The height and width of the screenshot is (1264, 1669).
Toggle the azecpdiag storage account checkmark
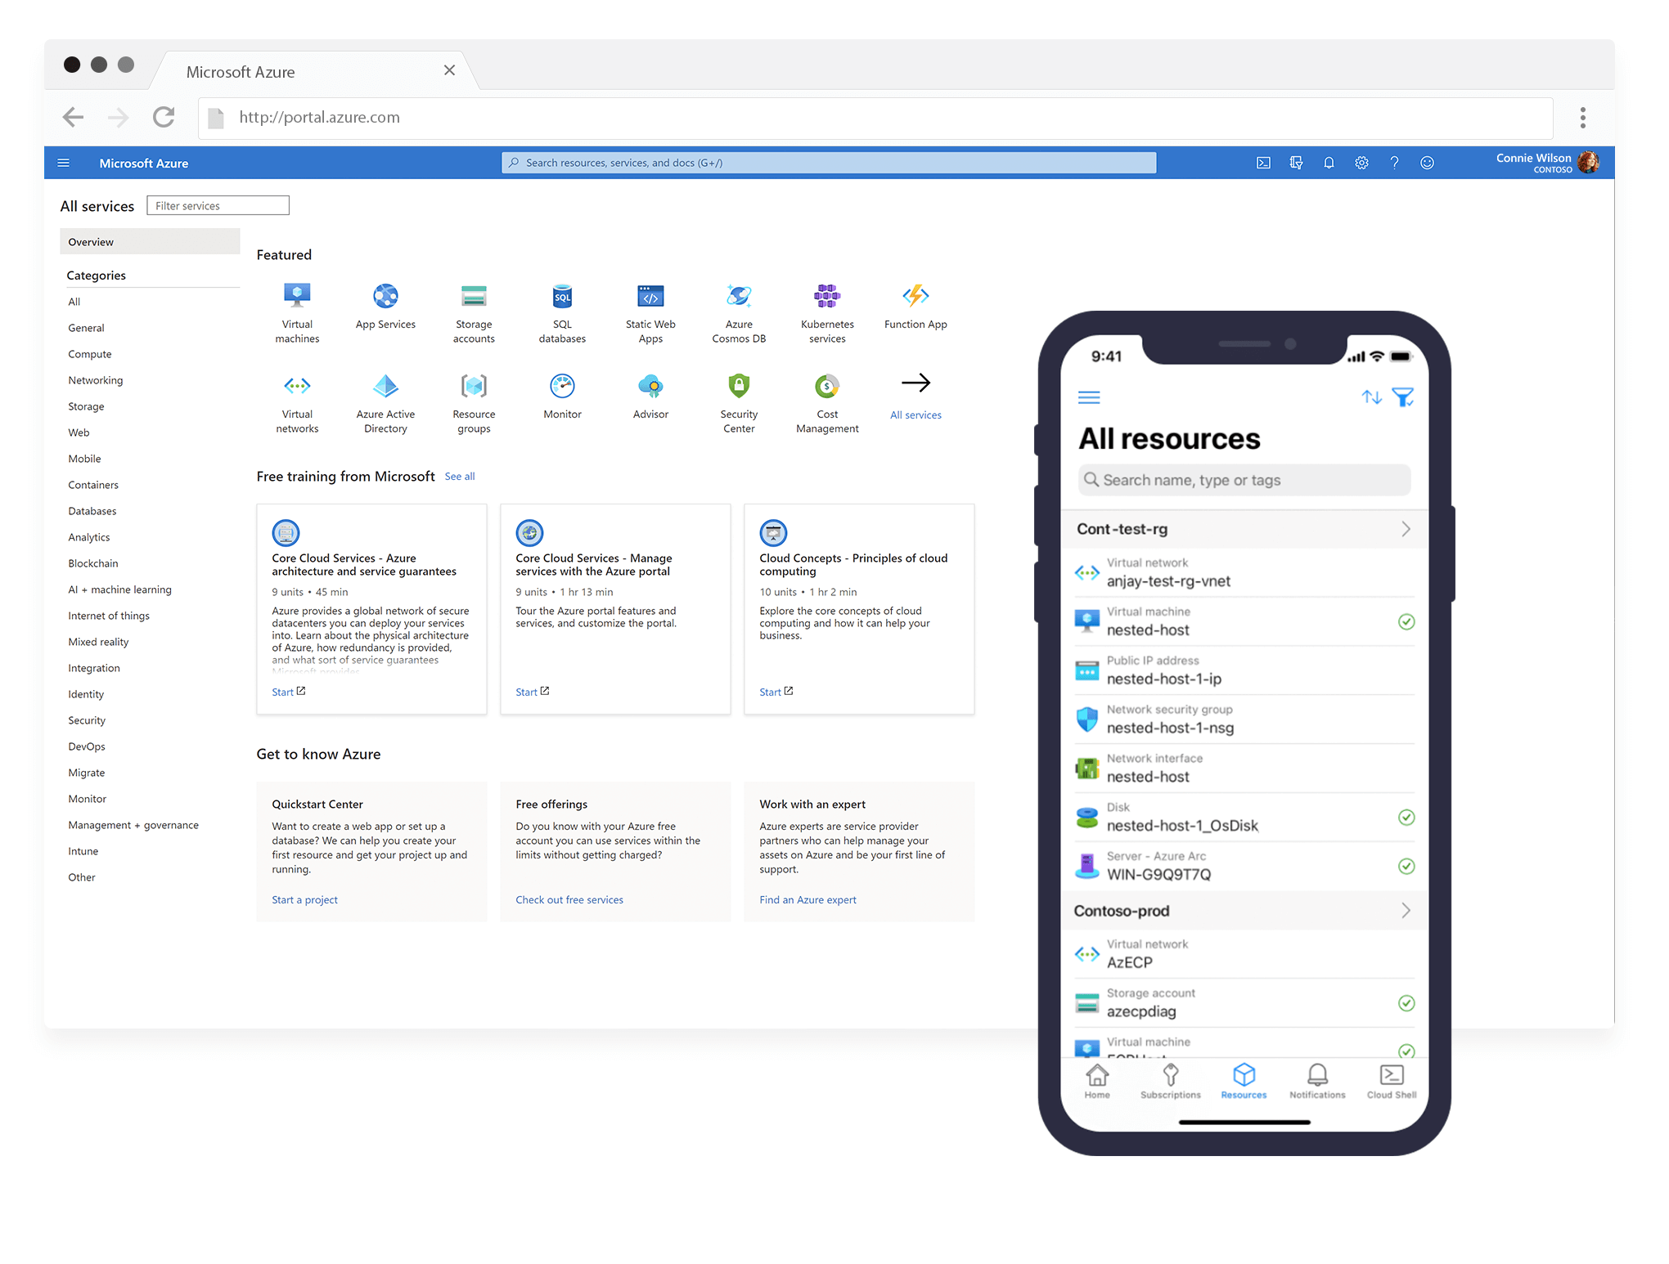pos(1406,1003)
